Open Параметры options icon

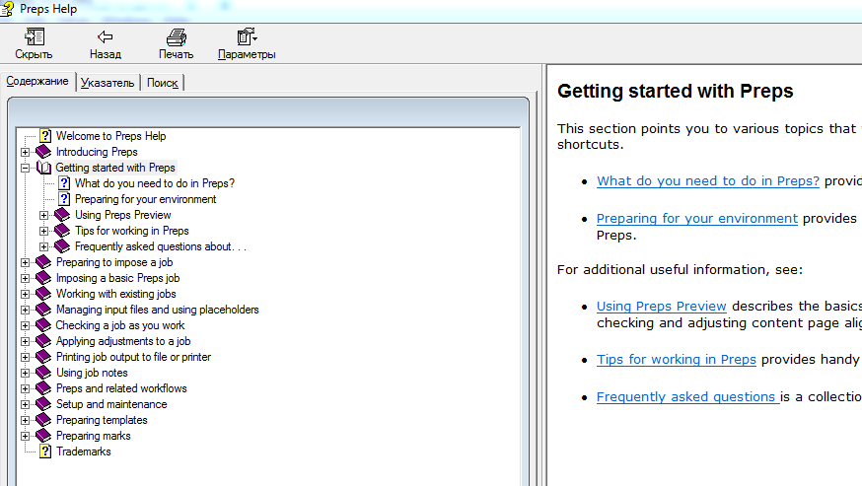(x=247, y=36)
